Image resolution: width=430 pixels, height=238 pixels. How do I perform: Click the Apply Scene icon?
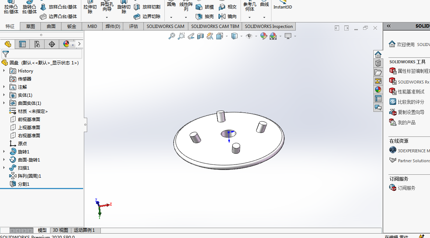(273, 36)
